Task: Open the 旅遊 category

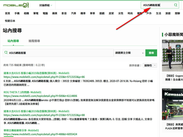Action: click(168, 13)
